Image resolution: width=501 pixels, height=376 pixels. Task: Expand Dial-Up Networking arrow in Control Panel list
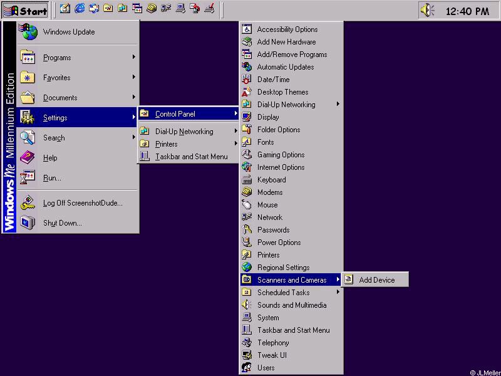point(338,104)
